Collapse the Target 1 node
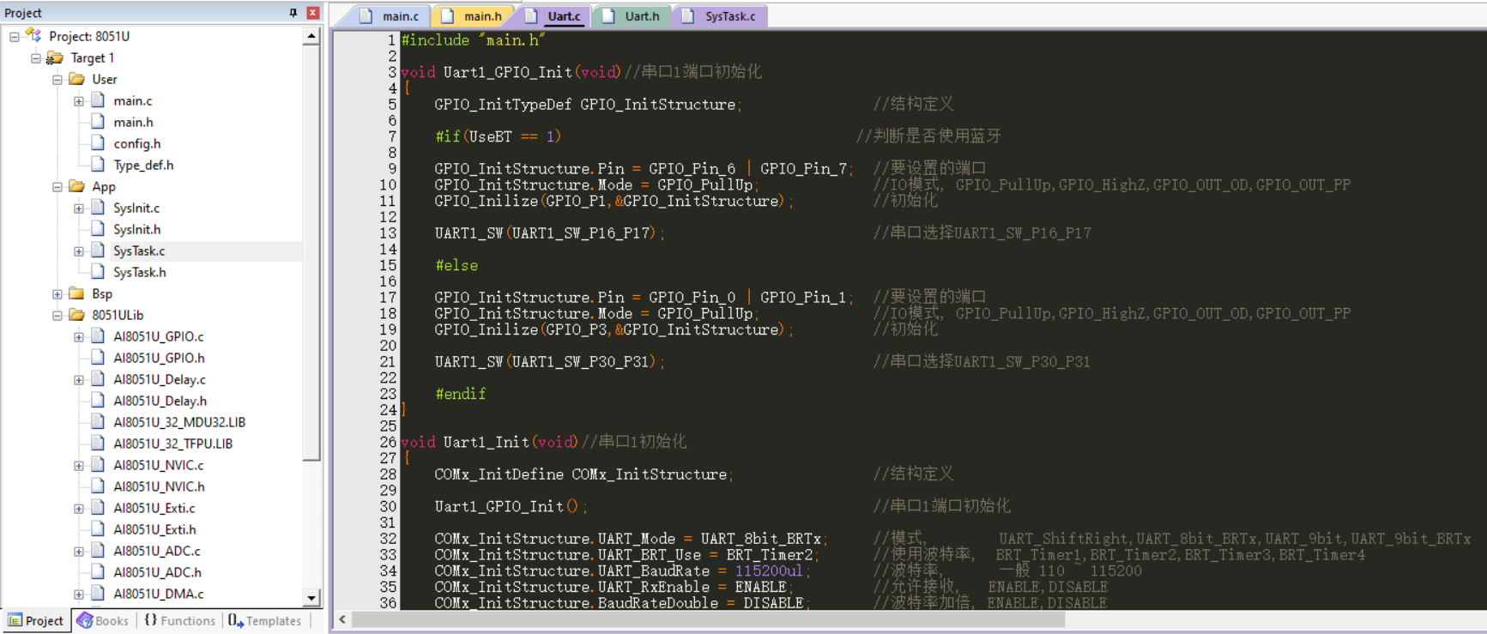 point(36,58)
